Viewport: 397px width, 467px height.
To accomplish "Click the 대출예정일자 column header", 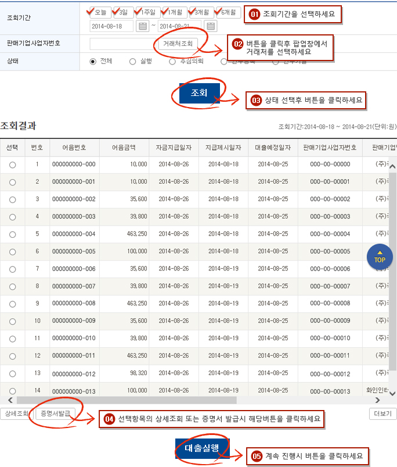I will pyautogui.click(x=273, y=147).
